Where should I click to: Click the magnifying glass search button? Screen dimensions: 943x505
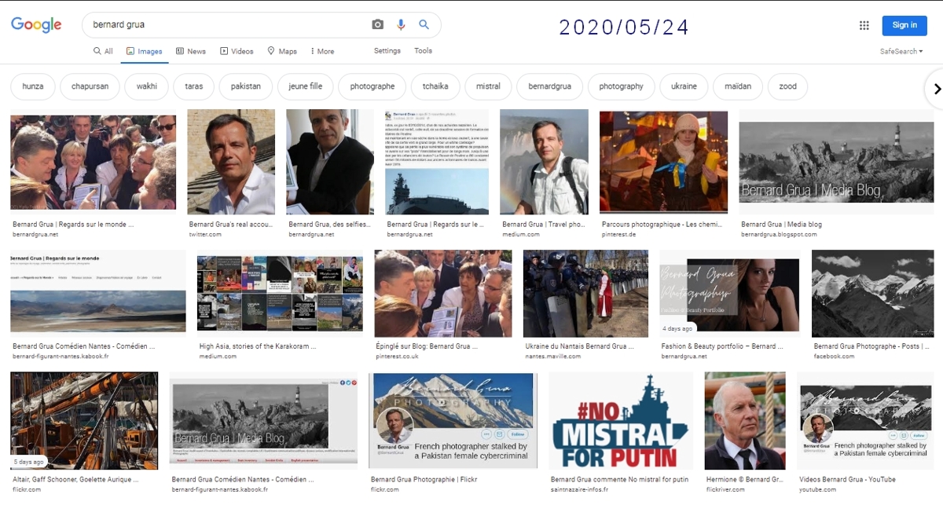[424, 25]
